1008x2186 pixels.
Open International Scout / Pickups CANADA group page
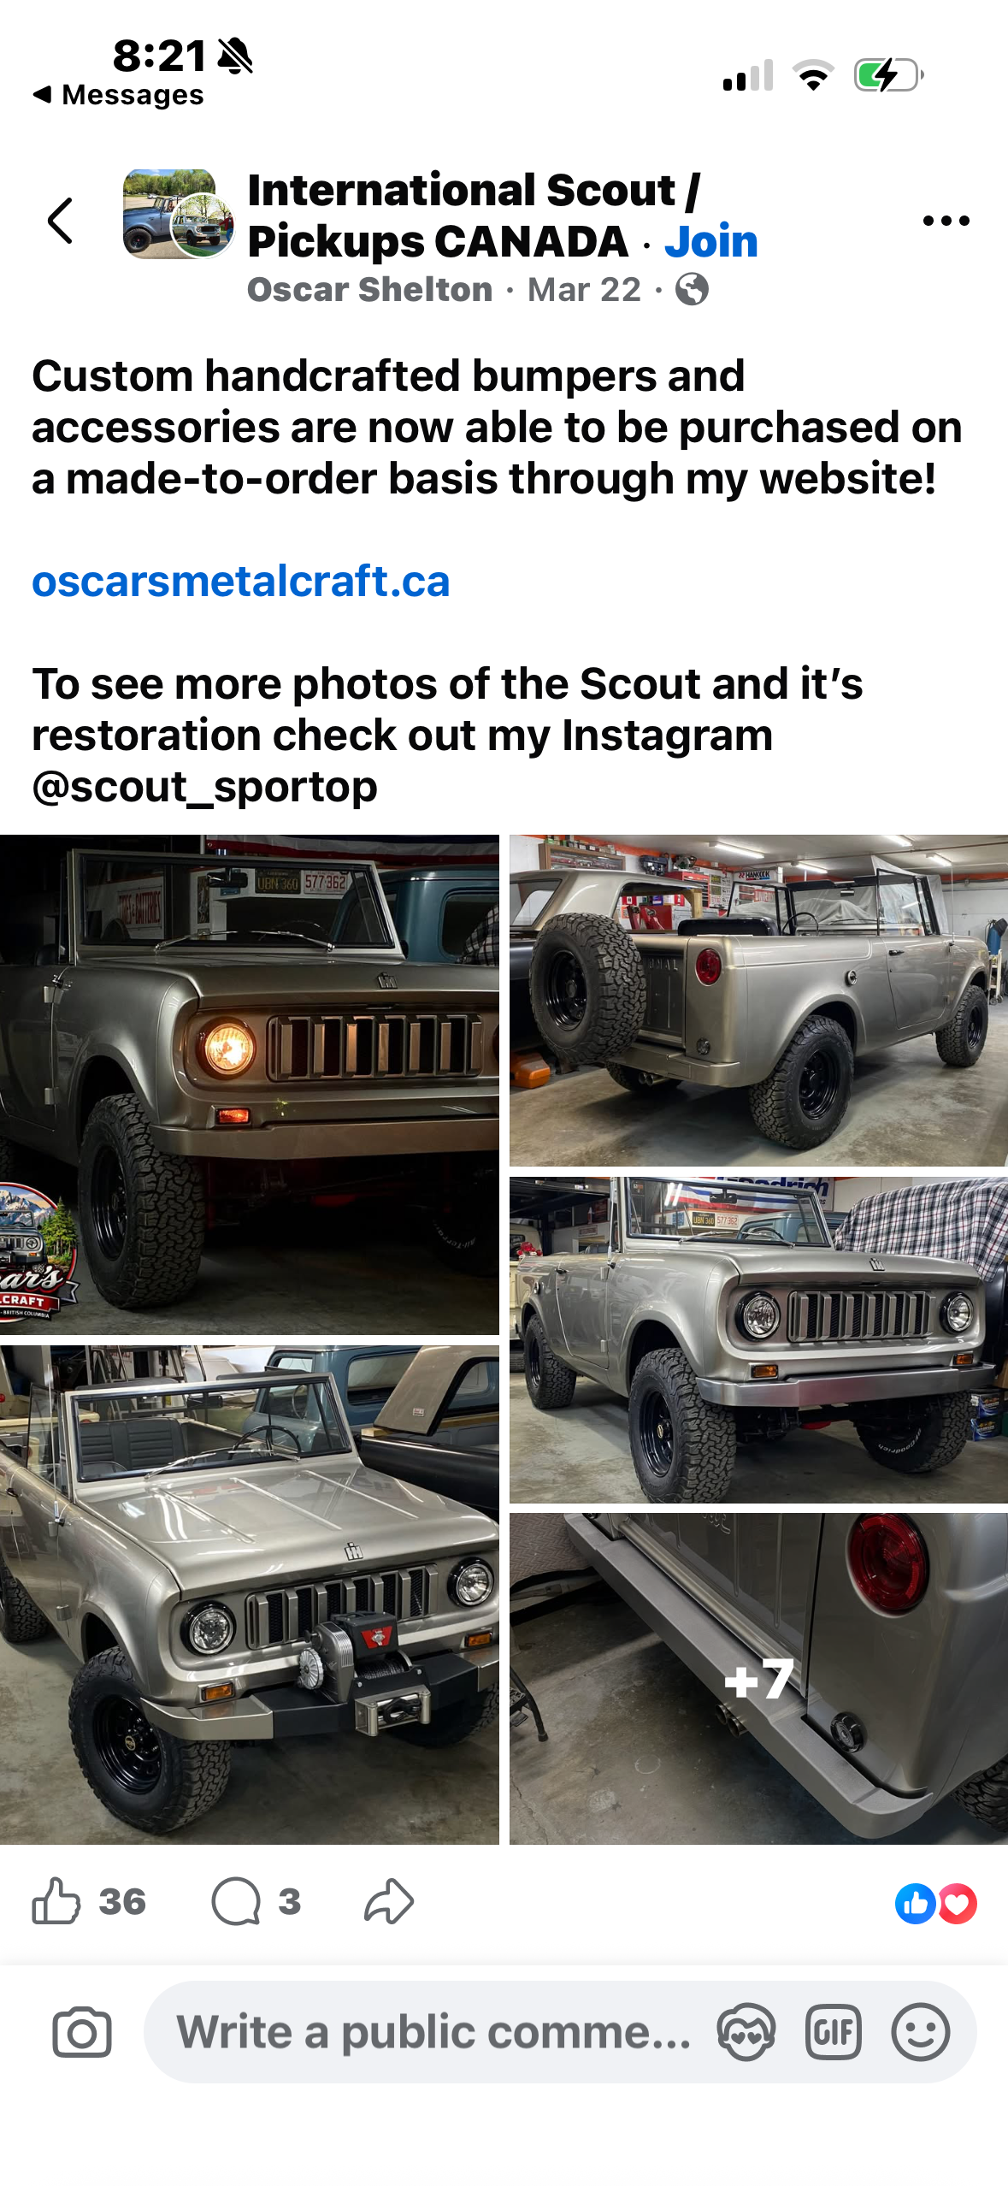click(473, 216)
